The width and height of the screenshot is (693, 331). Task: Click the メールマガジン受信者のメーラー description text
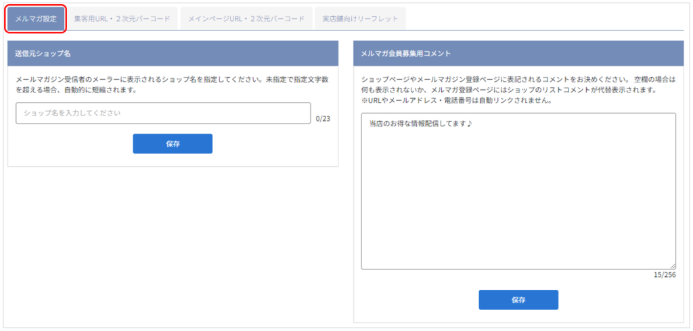173,86
